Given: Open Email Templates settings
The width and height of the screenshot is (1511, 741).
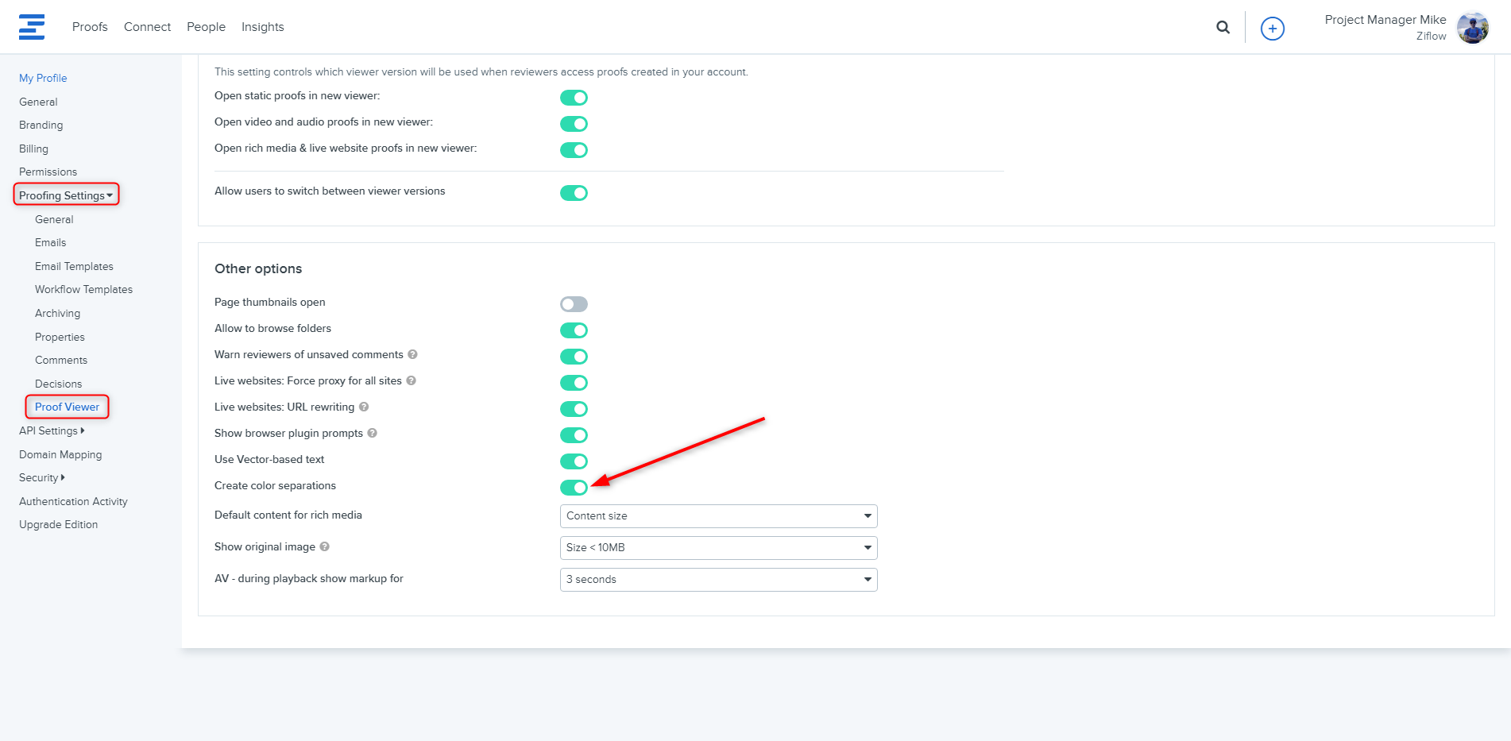Looking at the screenshot, I should [x=74, y=266].
